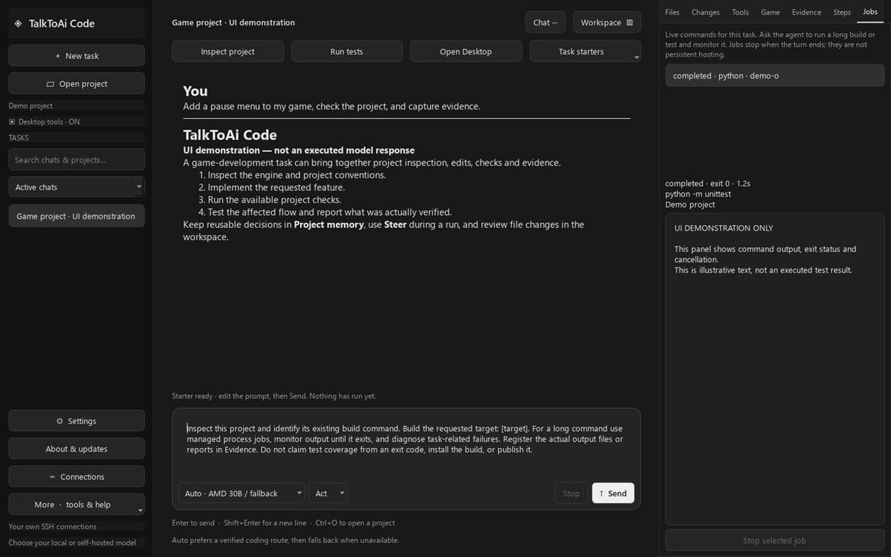Open the Chat options menu button
Screen dimensions: 891x557
click(545, 23)
